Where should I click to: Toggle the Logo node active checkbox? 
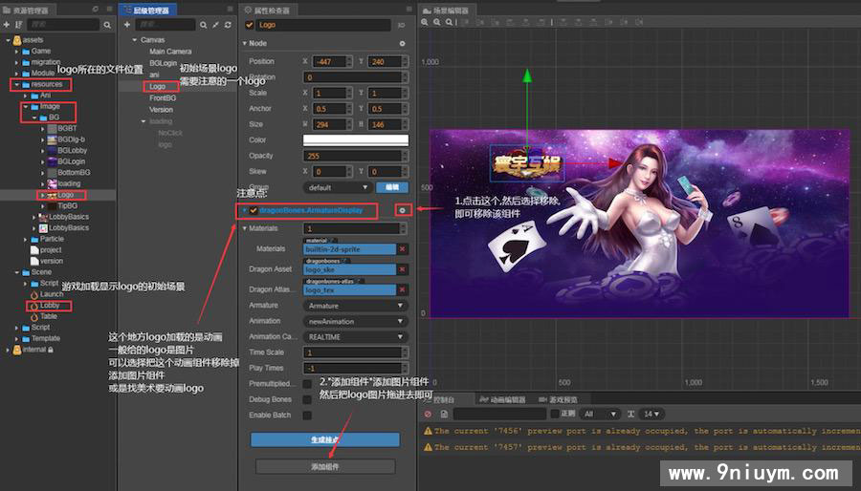250,25
